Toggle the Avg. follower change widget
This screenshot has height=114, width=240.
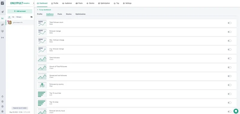(x=229, y=50)
